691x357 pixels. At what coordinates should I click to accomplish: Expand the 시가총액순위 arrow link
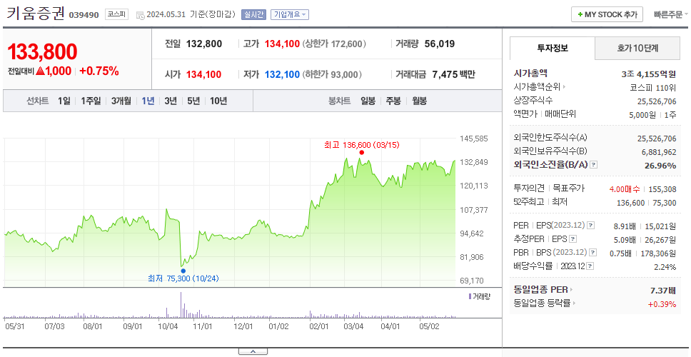pyautogui.click(x=540, y=87)
